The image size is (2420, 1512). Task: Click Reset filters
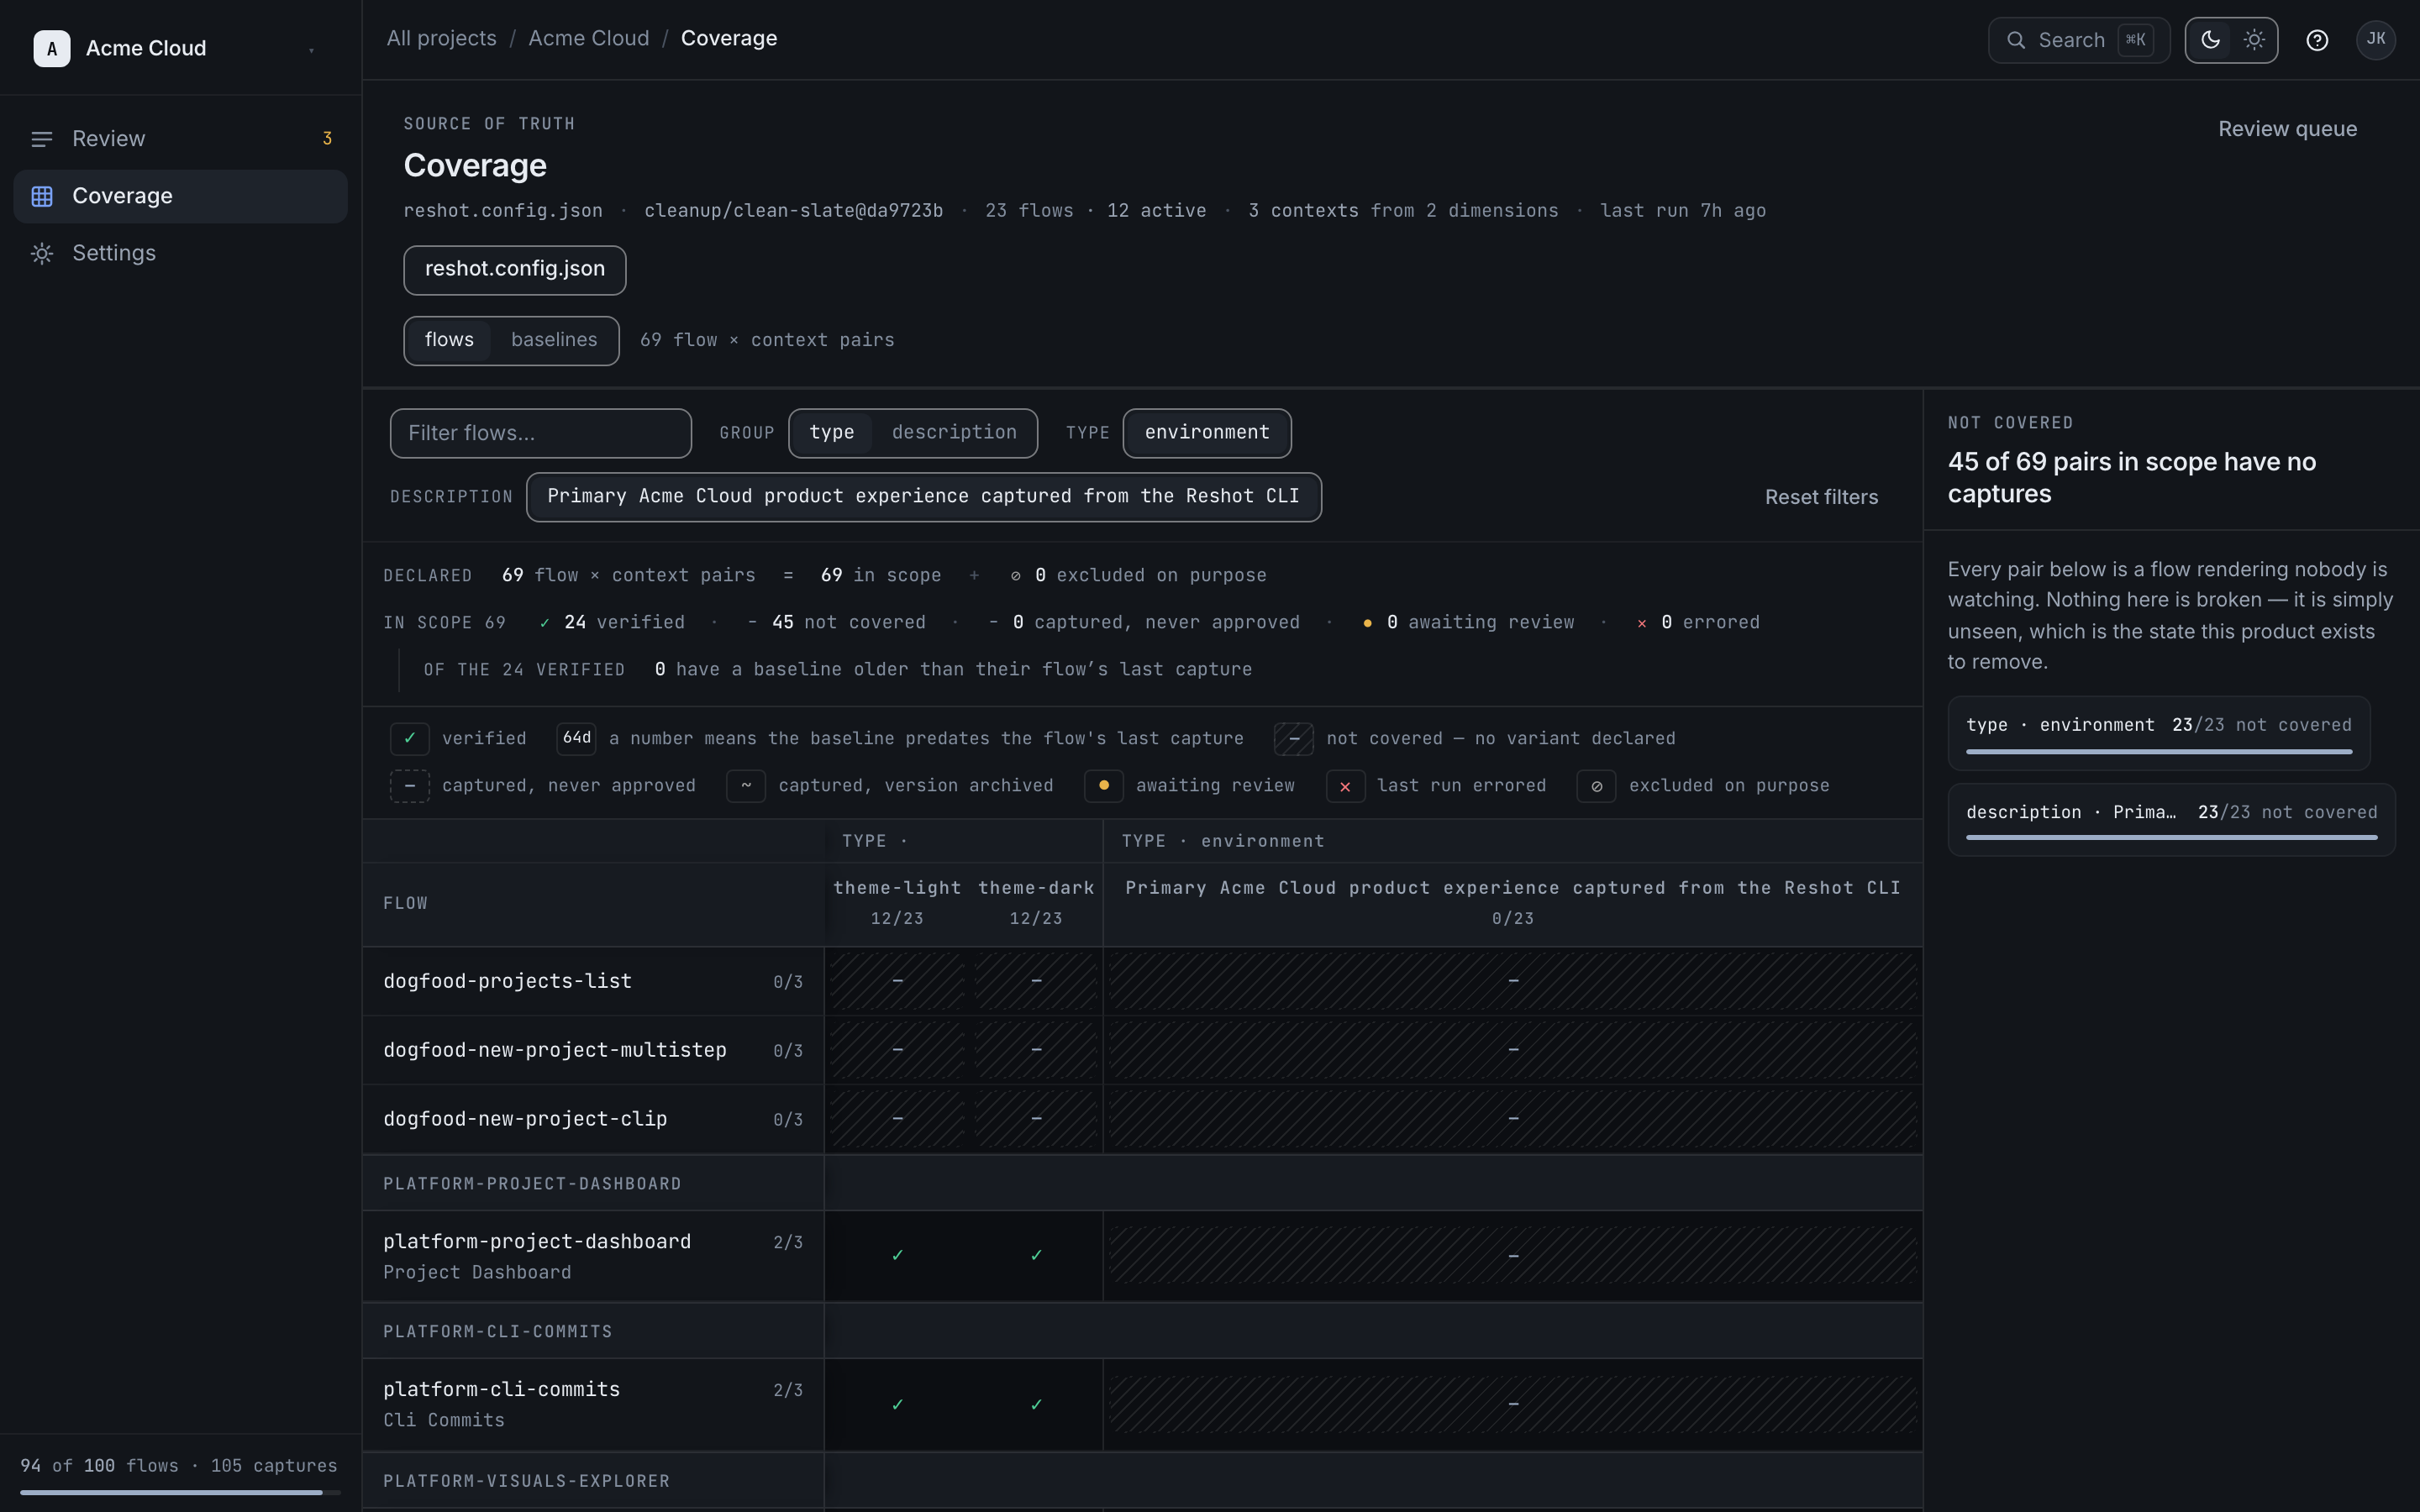tap(1821, 497)
